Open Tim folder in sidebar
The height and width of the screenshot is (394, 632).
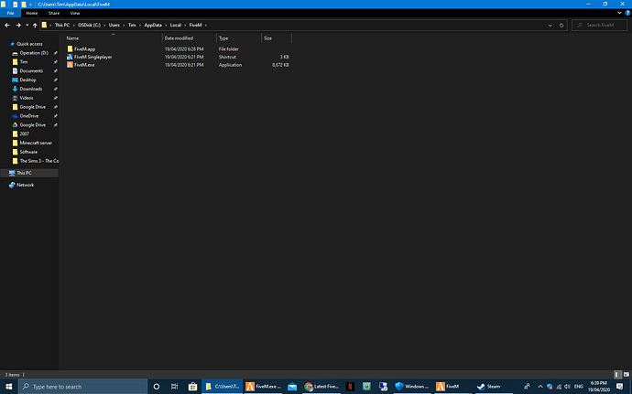pos(24,62)
